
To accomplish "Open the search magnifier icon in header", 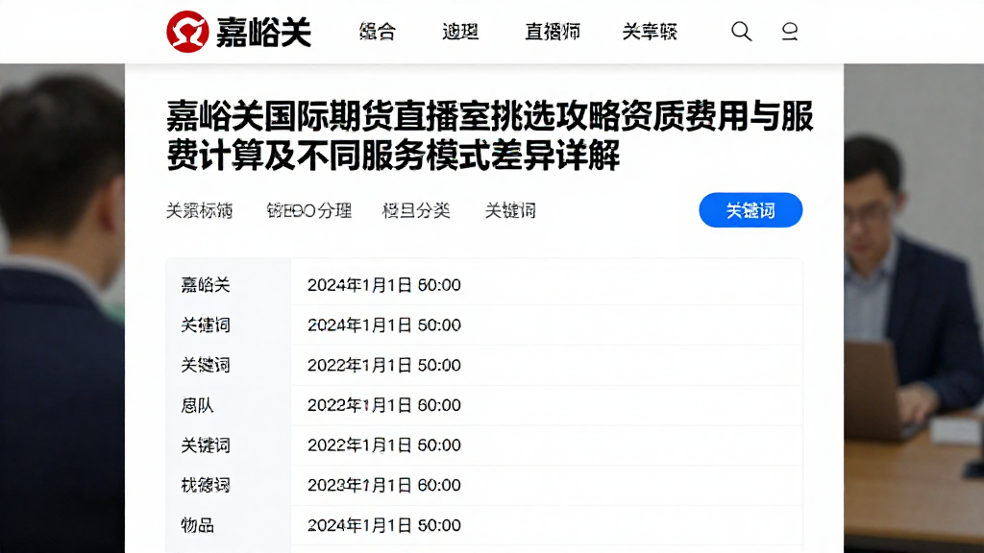I will pos(741,31).
